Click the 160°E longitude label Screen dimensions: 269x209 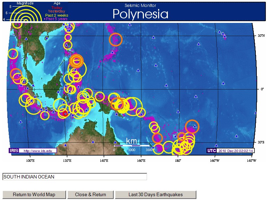pyautogui.click(x=141, y=161)
